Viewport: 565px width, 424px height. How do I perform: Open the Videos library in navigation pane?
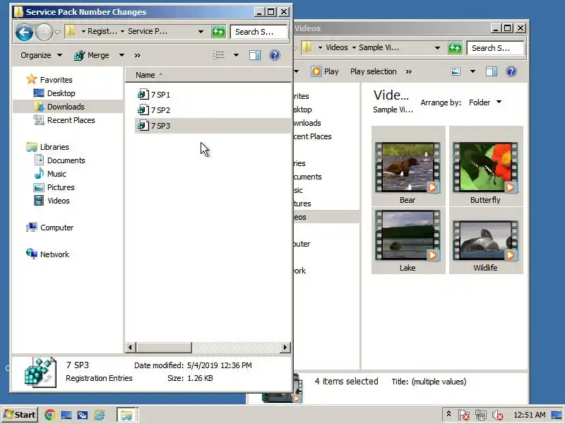(52, 201)
